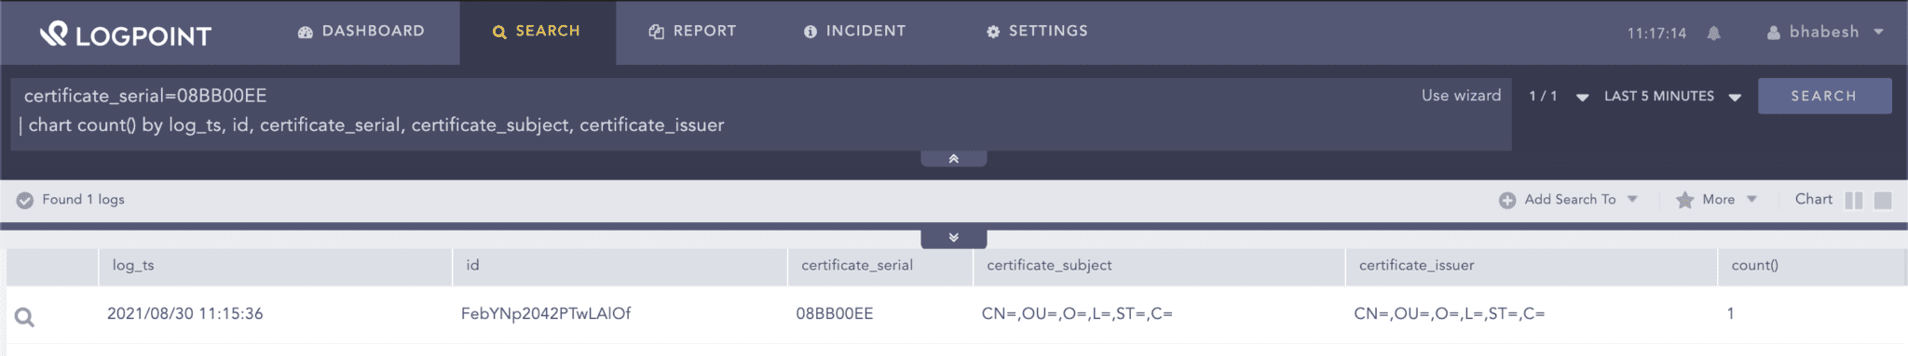
Task: Click the Found logs checkmark icon
Action: point(25,200)
